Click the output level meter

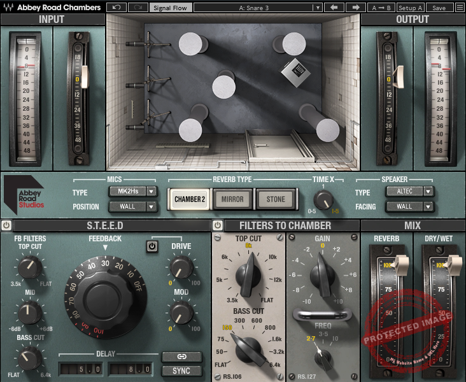tap(440, 99)
